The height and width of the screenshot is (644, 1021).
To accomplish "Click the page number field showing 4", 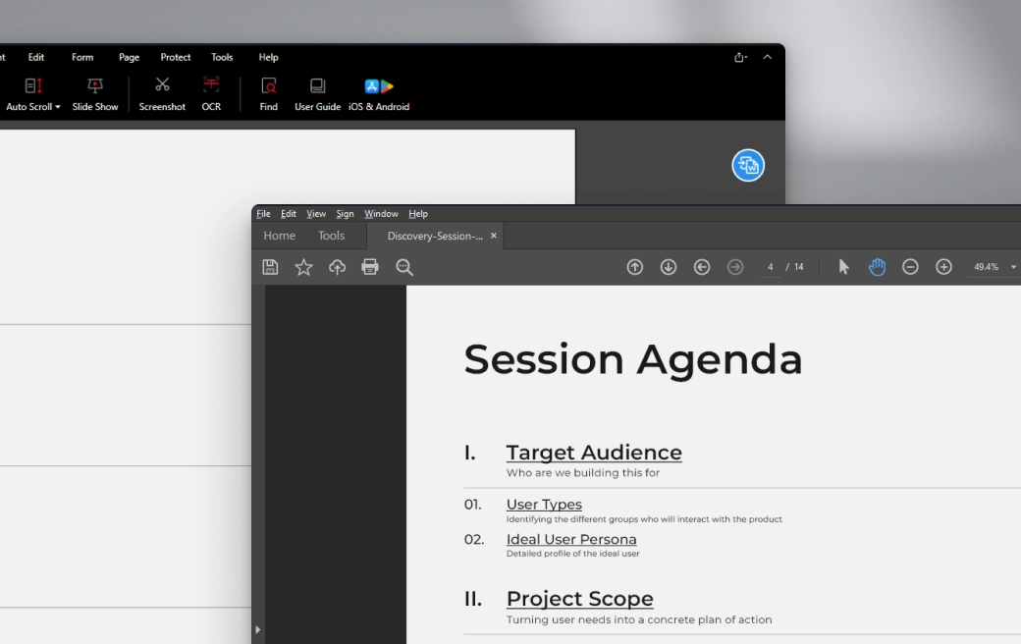I will click(x=771, y=267).
